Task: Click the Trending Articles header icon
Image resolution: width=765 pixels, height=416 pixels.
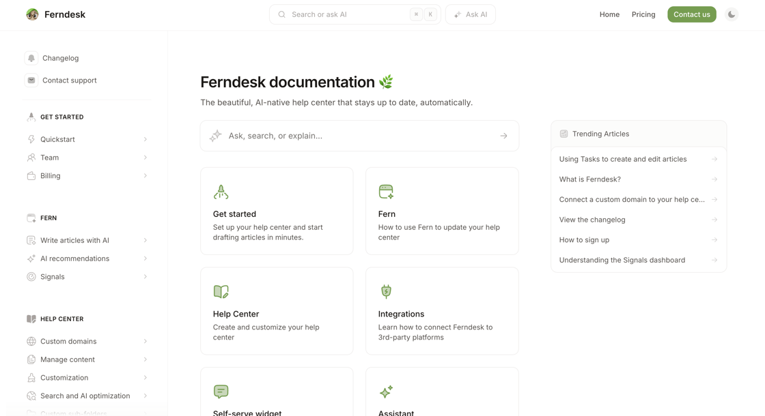Action: [x=564, y=134]
